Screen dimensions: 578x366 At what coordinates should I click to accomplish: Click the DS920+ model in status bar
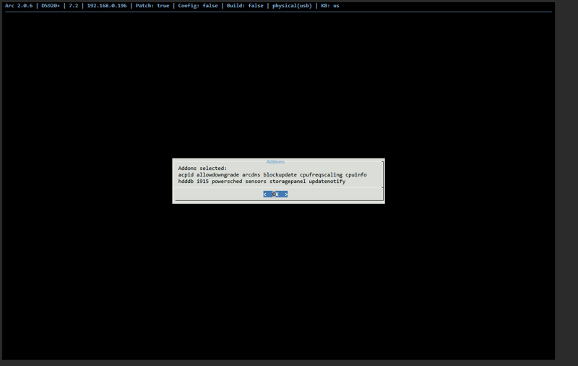coord(51,6)
